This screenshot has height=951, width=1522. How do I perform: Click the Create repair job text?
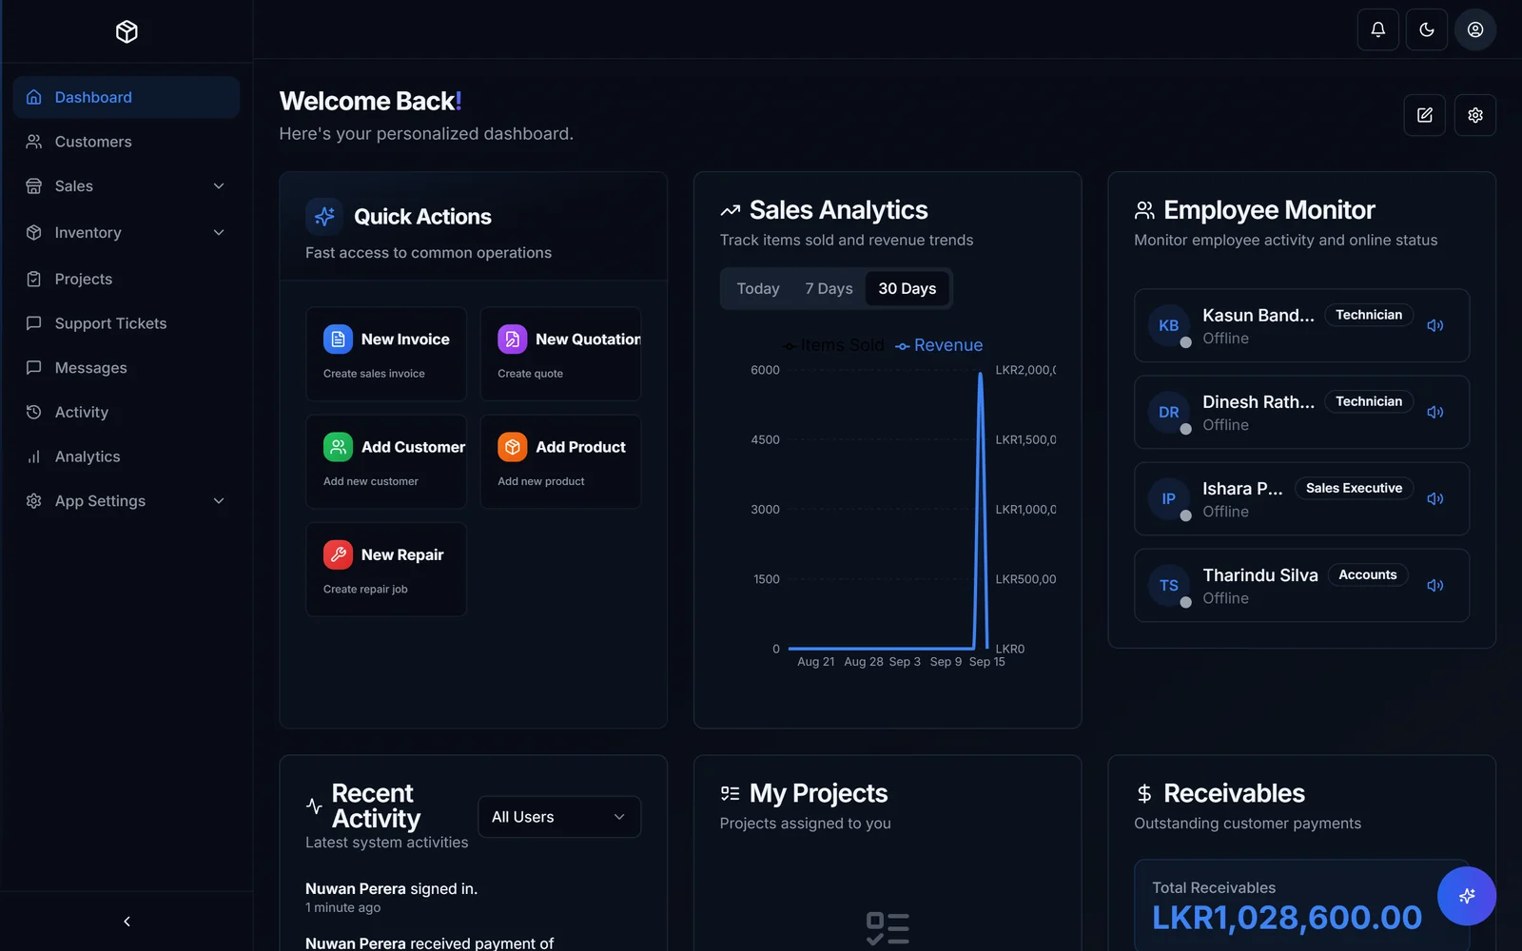click(x=365, y=590)
